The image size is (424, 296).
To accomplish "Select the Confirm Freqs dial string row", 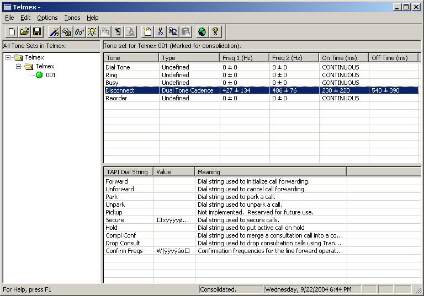I will [225, 251].
